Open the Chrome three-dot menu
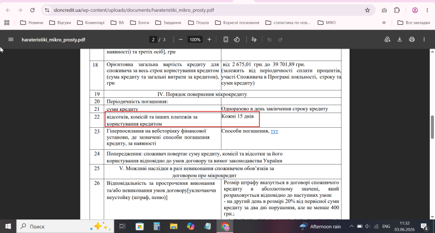 427,10
